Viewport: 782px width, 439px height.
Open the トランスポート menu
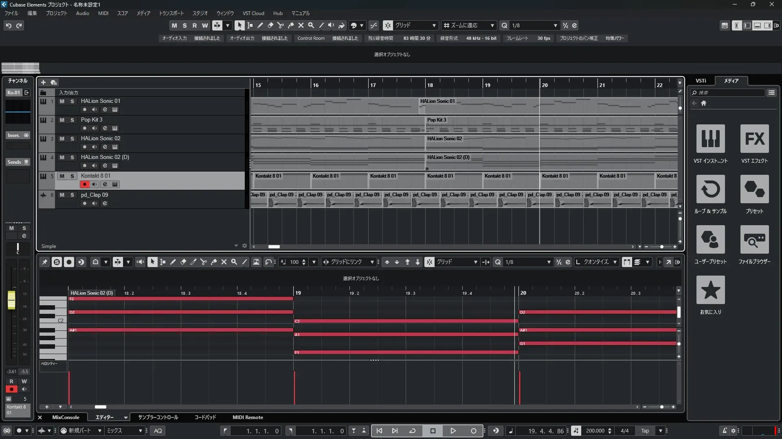point(171,13)
